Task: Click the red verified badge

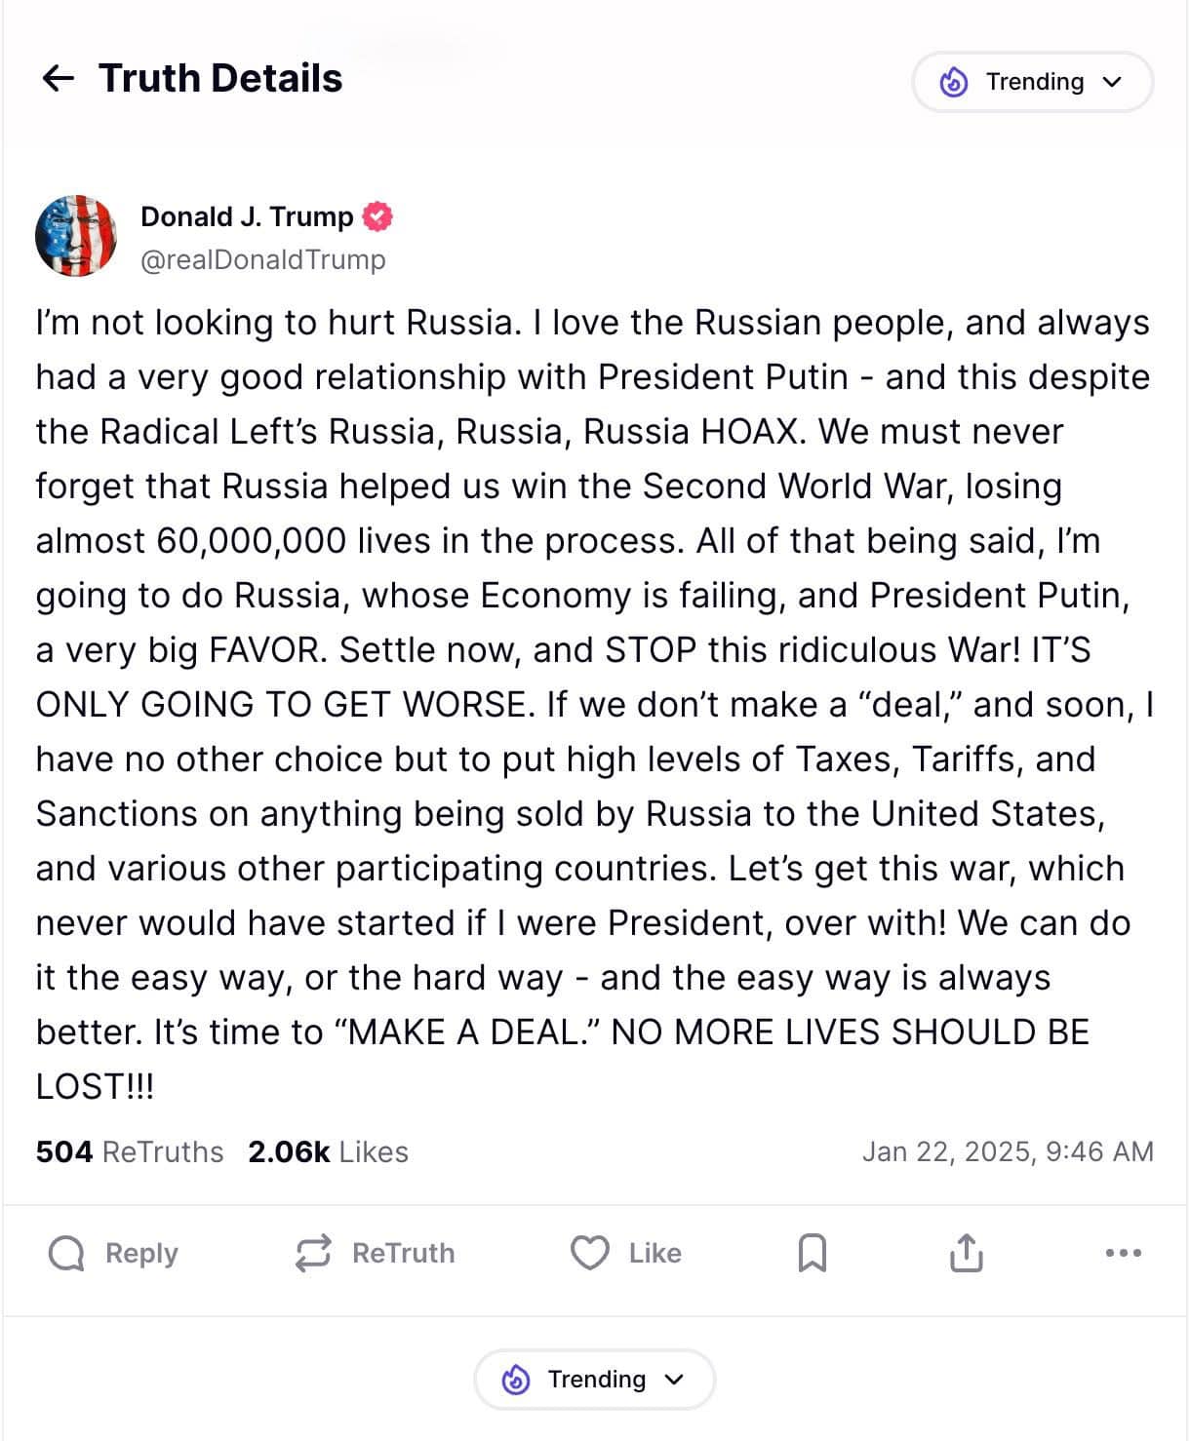Action: (377, 216)
